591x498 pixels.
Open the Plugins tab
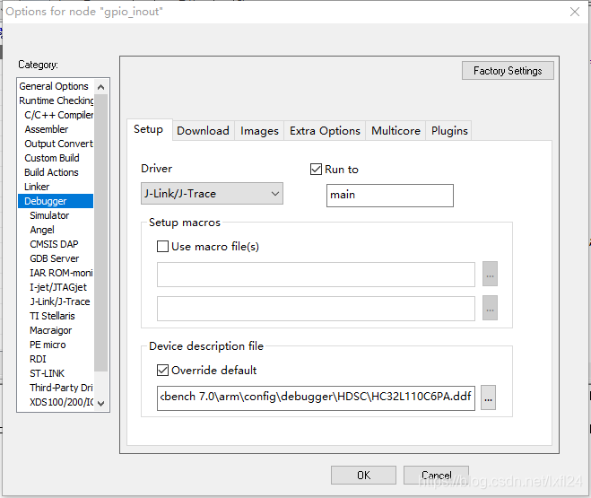(449, 131)
